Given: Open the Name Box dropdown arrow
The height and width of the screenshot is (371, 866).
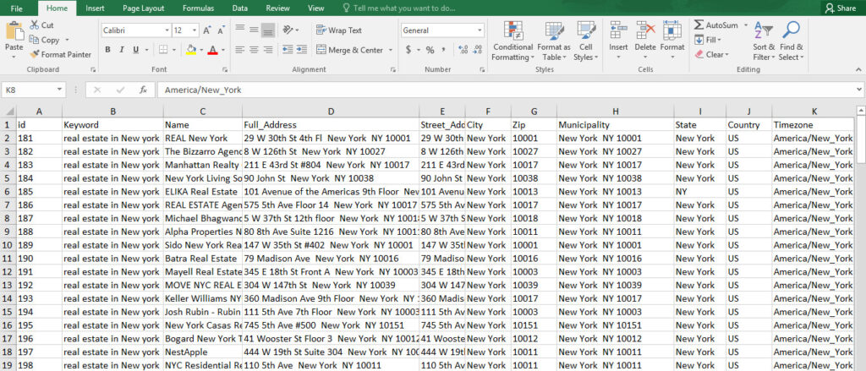Looking at the screenshot, I should (x=60, y=90).
